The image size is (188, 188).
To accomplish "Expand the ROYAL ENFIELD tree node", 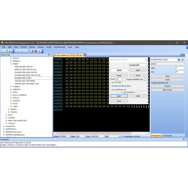I will [x=11, y=95].
